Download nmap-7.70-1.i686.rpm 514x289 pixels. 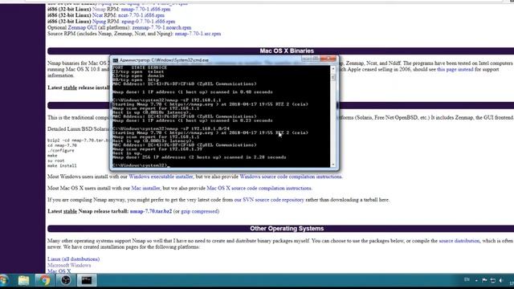click(145, 9)
